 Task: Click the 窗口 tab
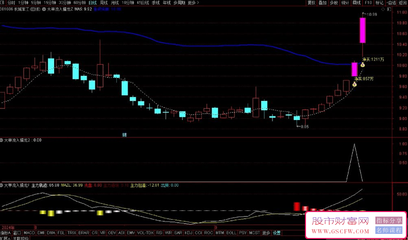tap(17, 233)
